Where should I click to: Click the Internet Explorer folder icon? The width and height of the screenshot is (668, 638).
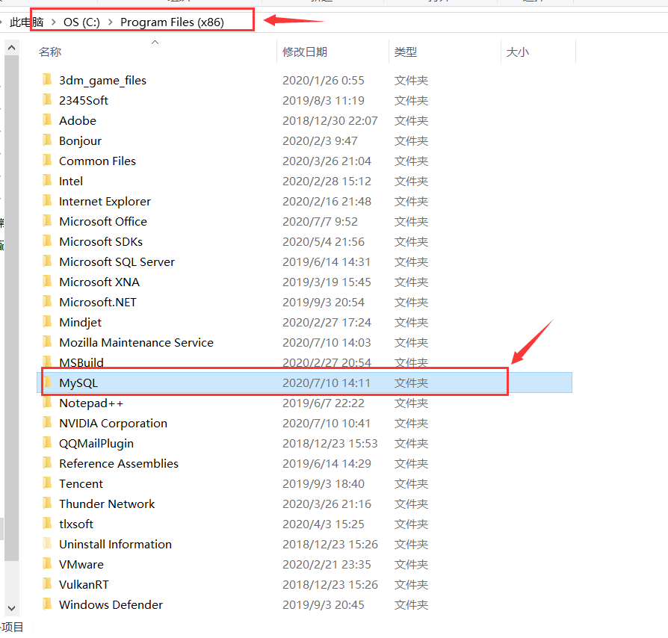pyautogui.click(x=47, y=201)
